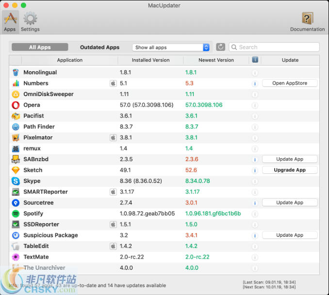Image resolution: width=329 pixels, height=295 pixels.
Task: Click the Monolingual app icon
Action: pyautogui.click(x=16, y=72)
